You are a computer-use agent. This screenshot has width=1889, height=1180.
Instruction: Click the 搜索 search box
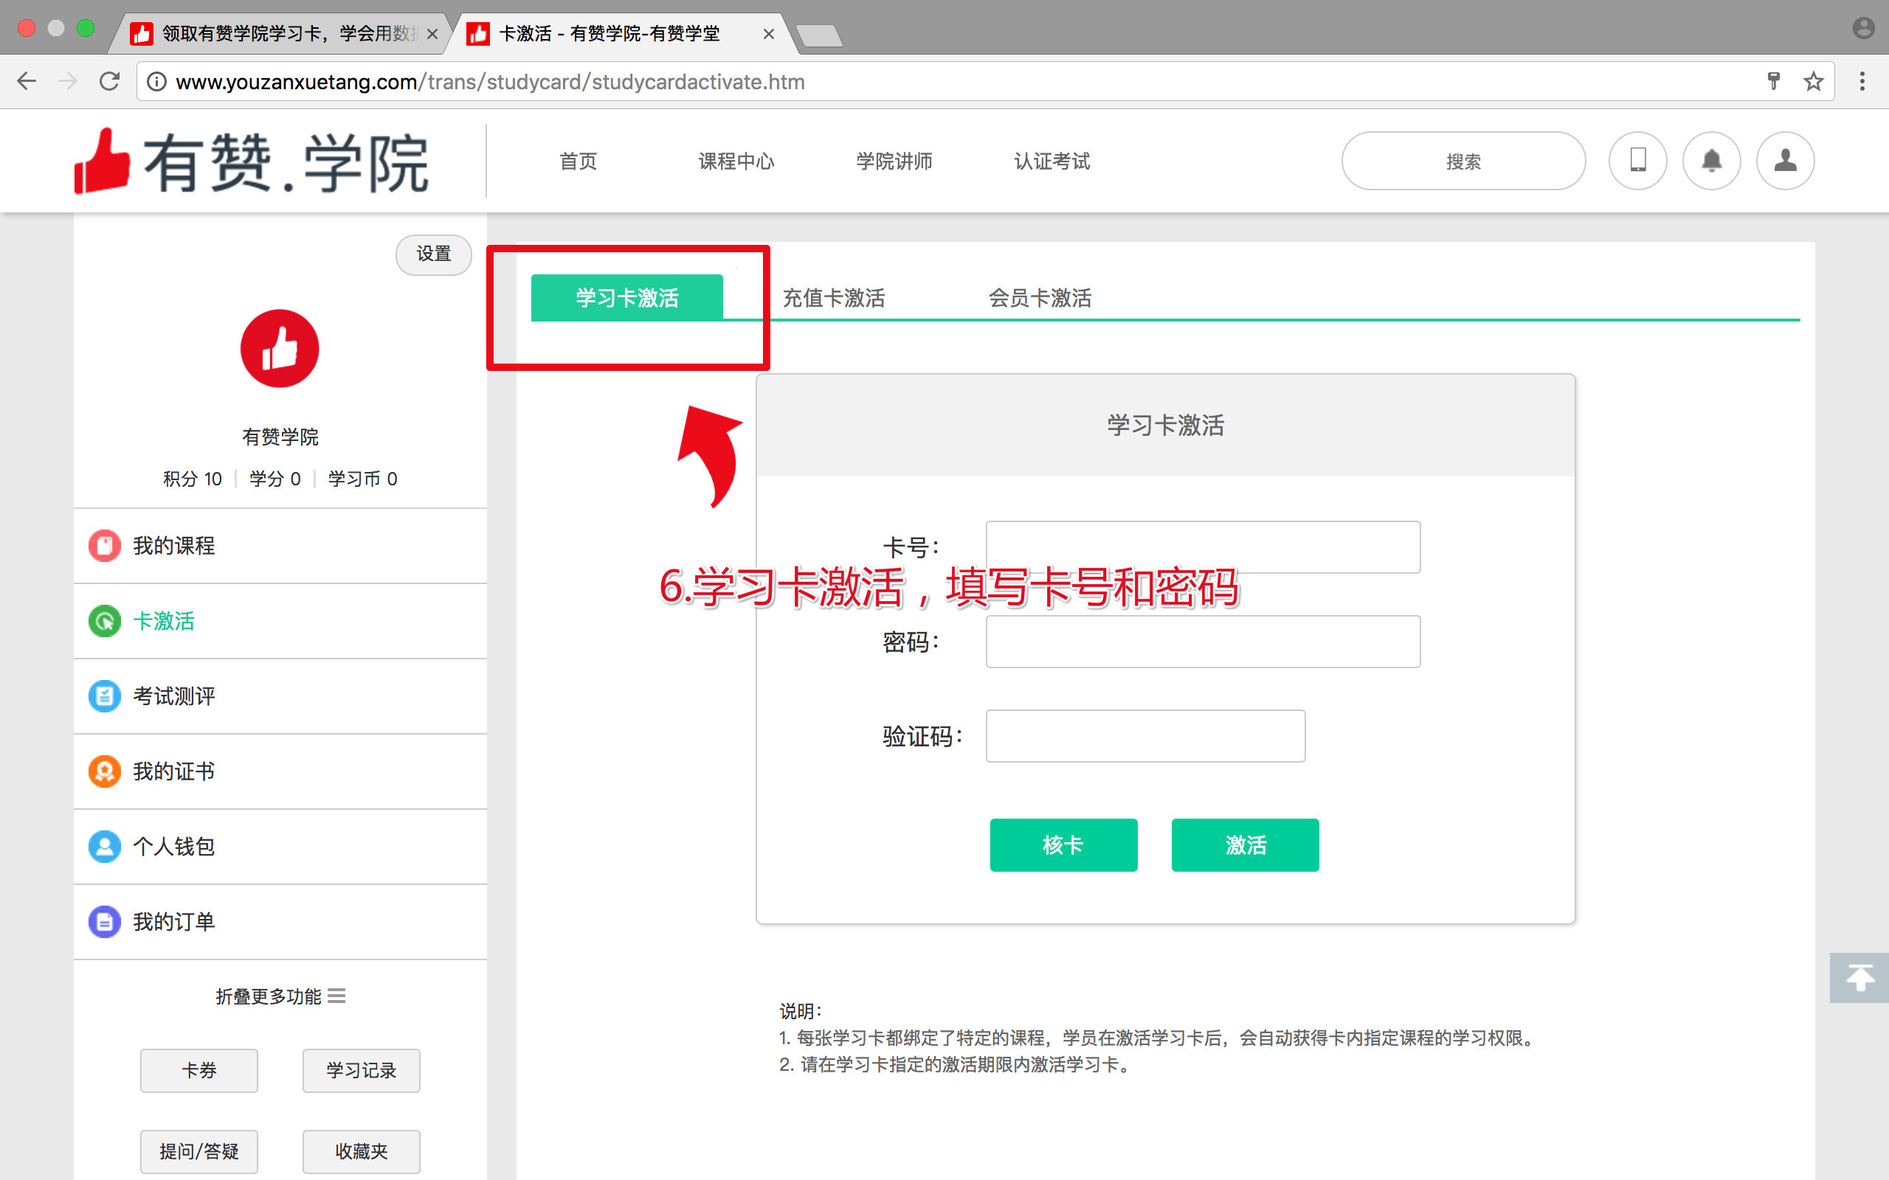1462,162
